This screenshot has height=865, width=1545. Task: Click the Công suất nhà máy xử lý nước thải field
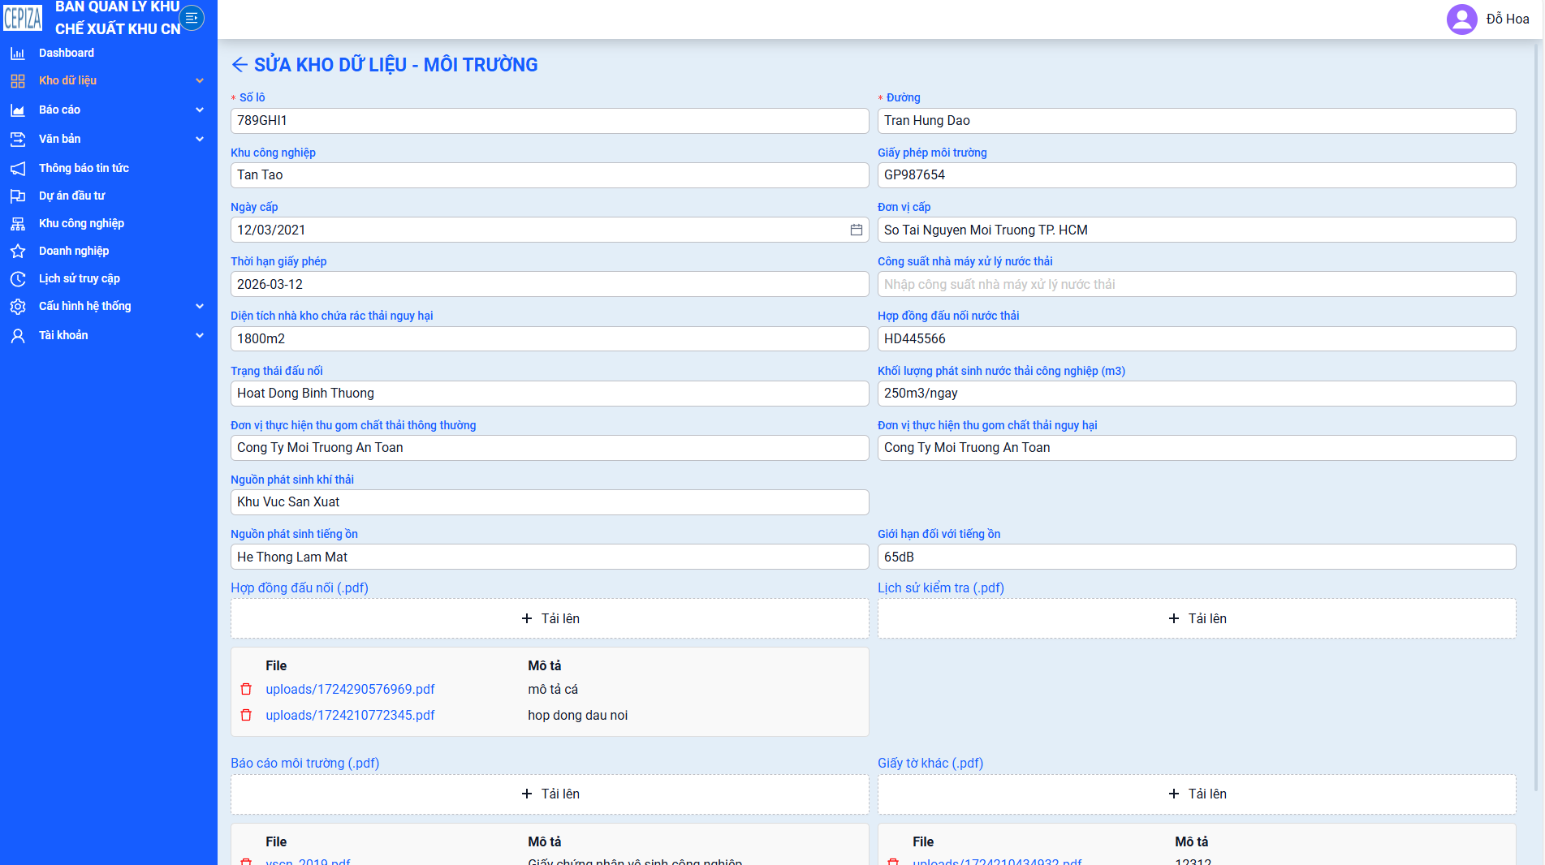[1197, 284]
